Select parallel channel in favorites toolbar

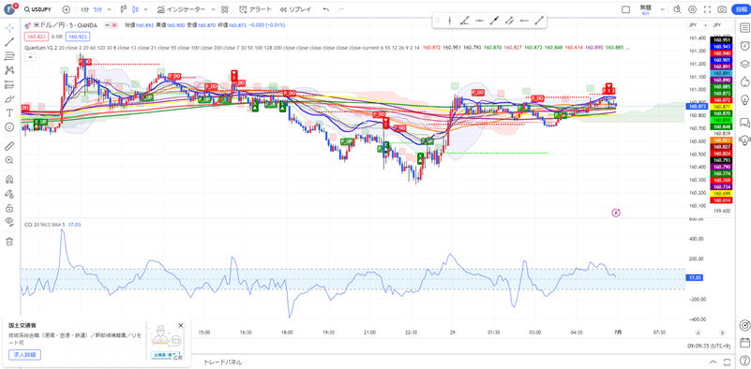tap(510, 20)
